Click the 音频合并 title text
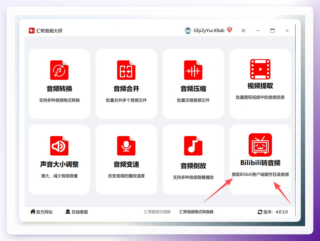 (x=126, y=89)
